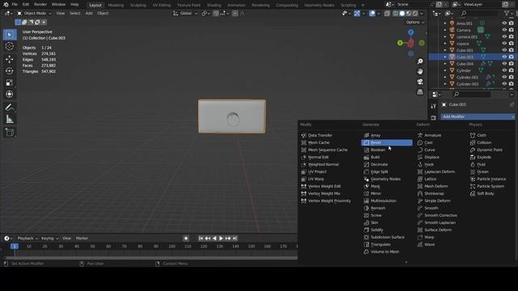Viewport: 518px width, 291px height.
Task: Switch perspective/orthographic grid icon
Action: (420, 91)
